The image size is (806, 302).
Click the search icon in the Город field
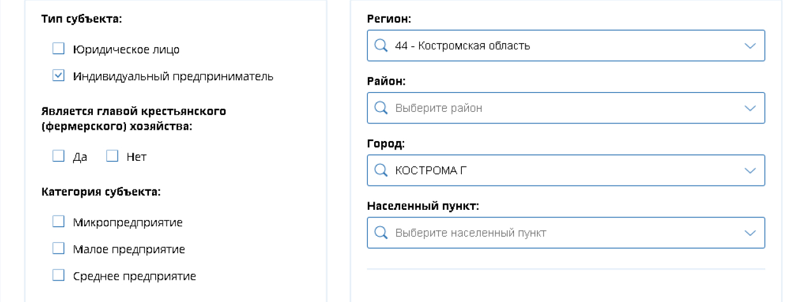tap(381, 170)
